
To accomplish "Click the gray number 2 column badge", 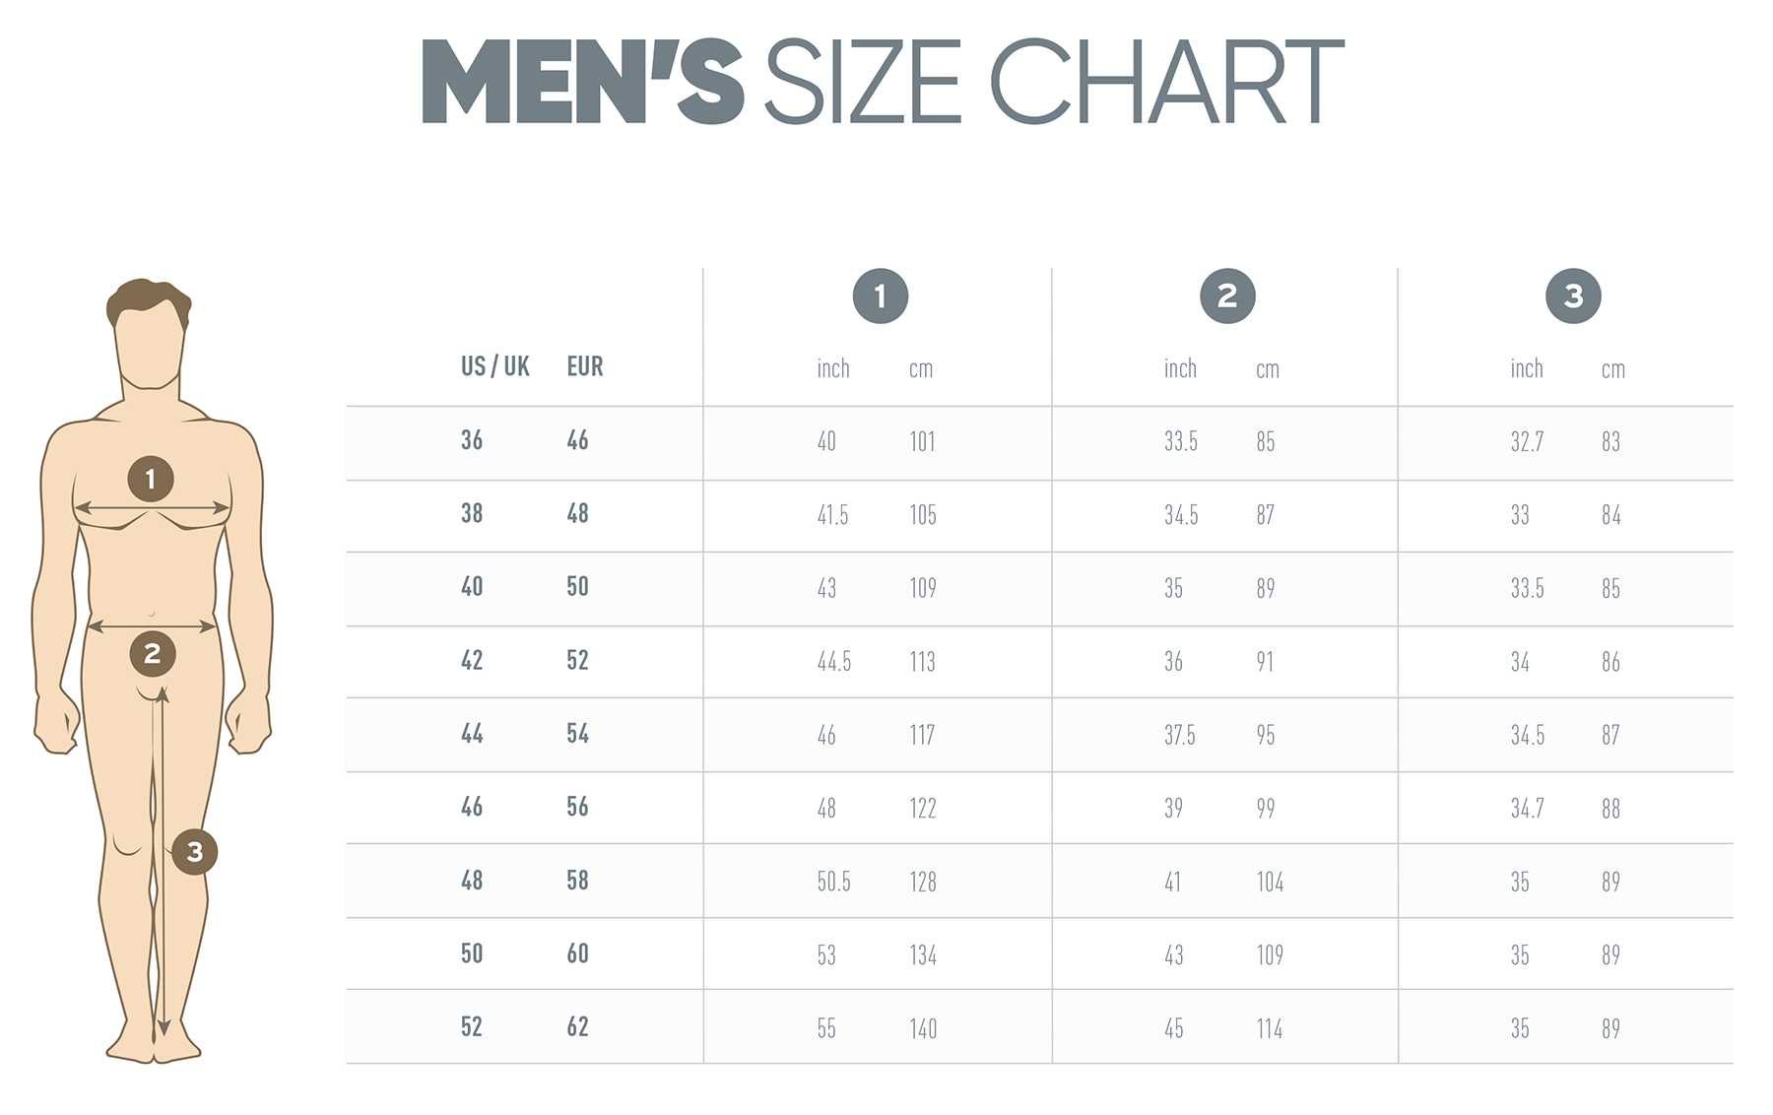I will point(1227,295).
